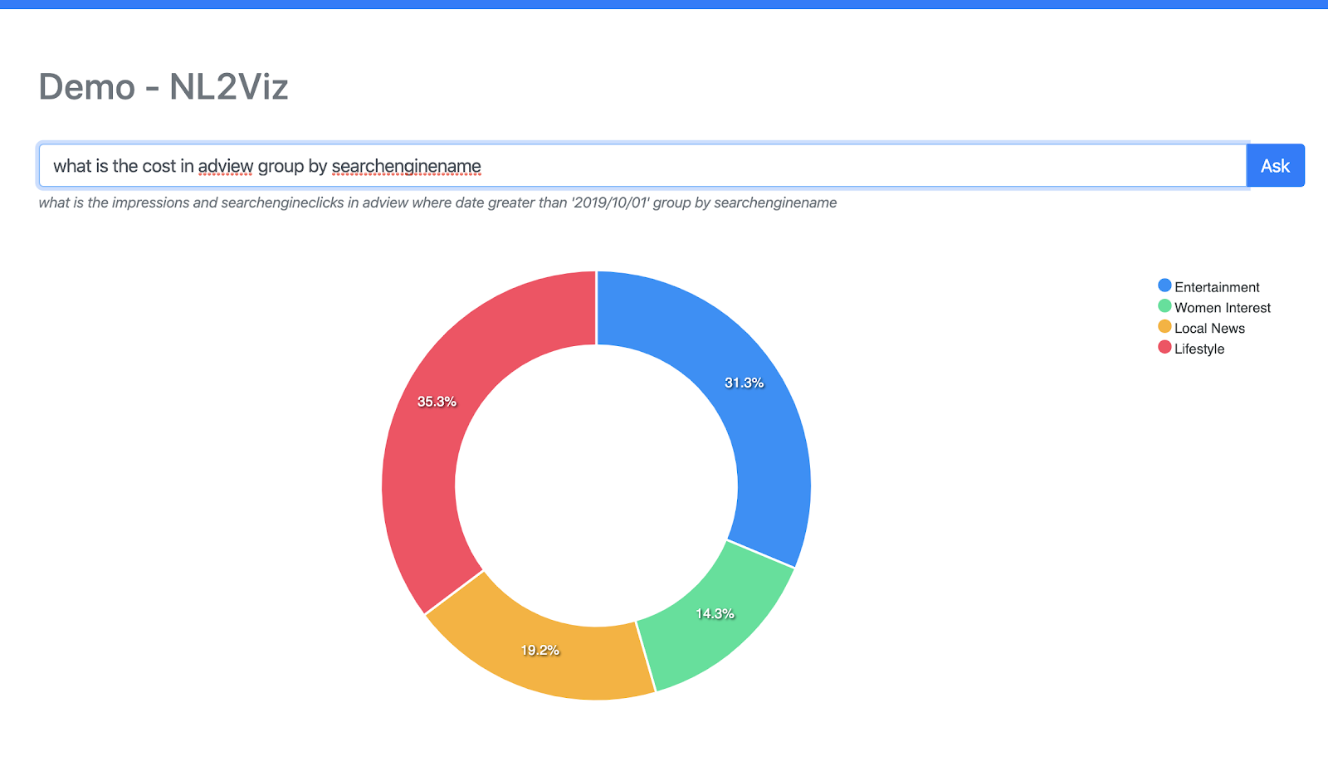This screenshot has height=771, width=1328.
Task: Toggle Women Interest legend color dot
Action: 1164,306
